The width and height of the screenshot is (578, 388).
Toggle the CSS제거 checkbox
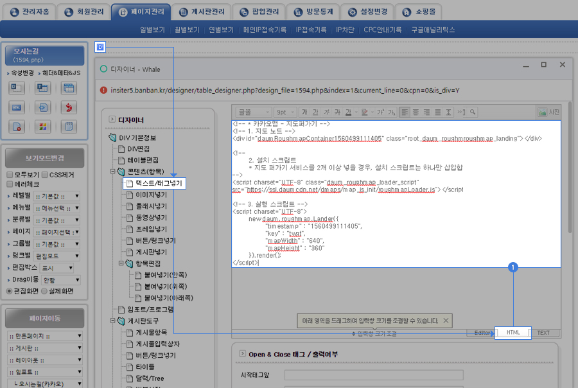click(44, 175)
